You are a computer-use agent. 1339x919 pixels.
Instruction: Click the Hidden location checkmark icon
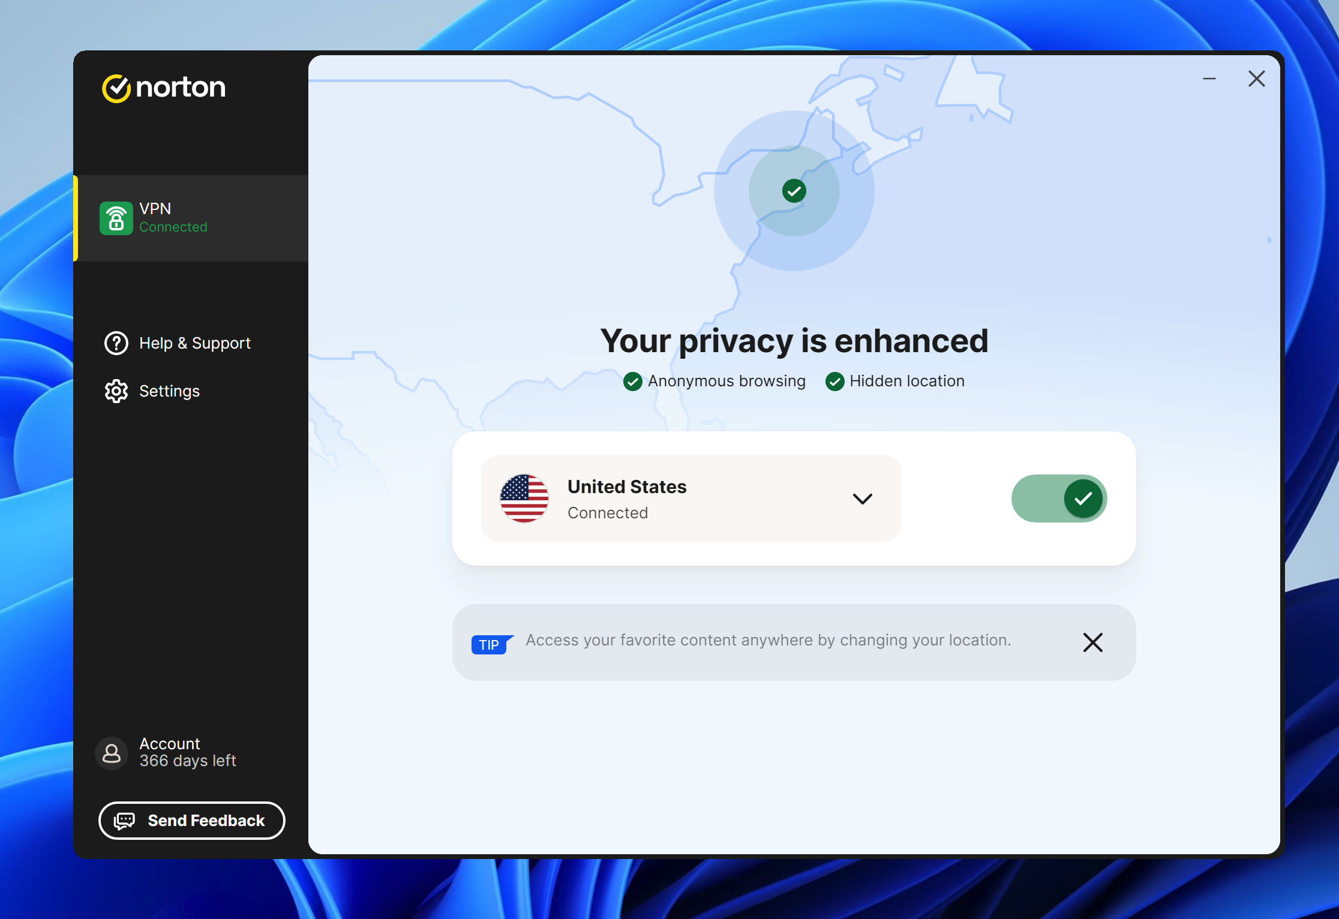pyautogui.click(x=834, y=381)
